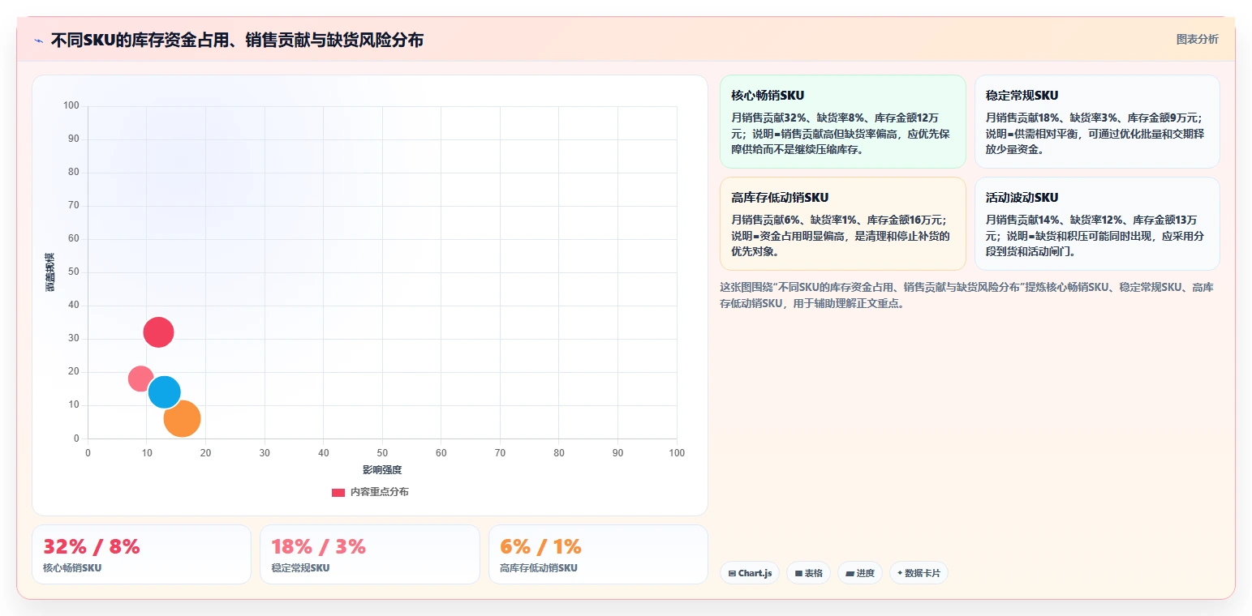The height and width of the screenshot is (616, 1252).
Task: Click the 内容重点分布 legend text
Action: tap(379, 492)
